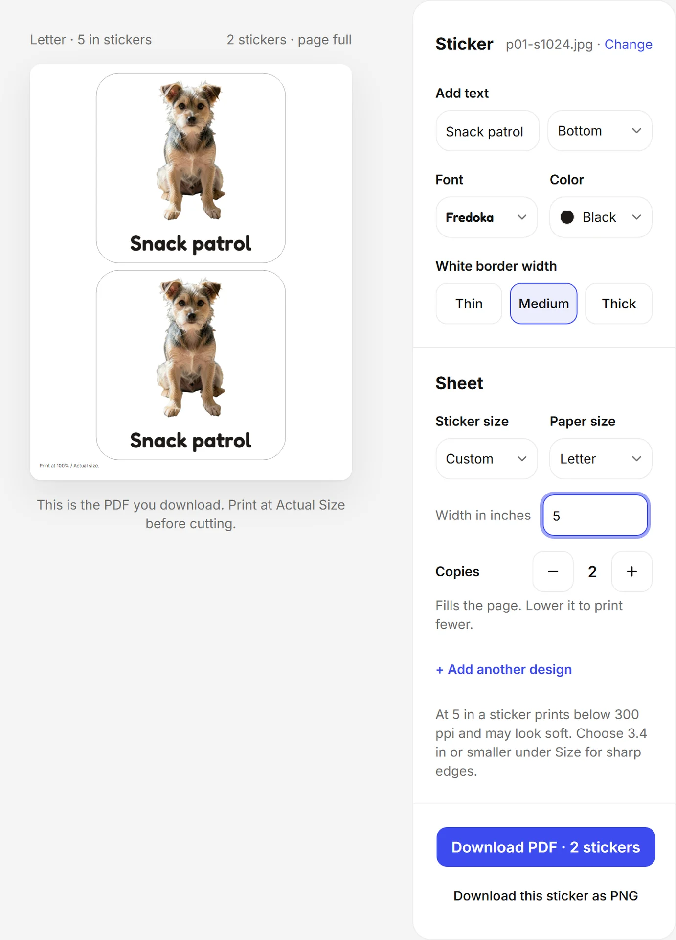The height and width of the screenshot is (940, 676).
Task: Click the top sticker preview
Action: click(191, 168)
